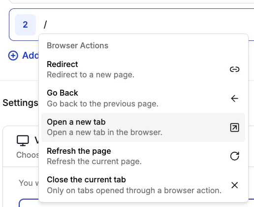Click the Browser Actions group header
The image size is (254, 207).
point(78,45)
